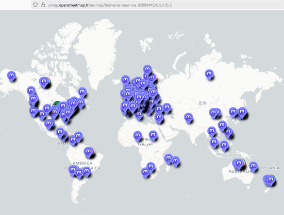The height and width of the screenshot is (215, 284).
Task: Click the shield tracking protection icon
Action: [36, 5]
